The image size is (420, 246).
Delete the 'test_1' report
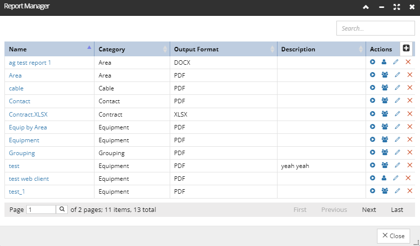coord(410,191)
